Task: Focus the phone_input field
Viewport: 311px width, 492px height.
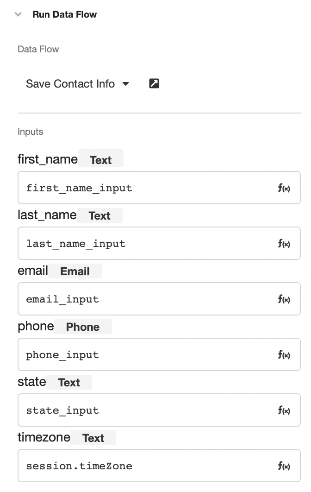Action: tap(159, 354)
